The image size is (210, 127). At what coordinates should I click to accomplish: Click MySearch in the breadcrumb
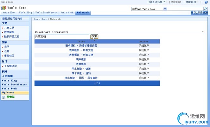[55, 19]
